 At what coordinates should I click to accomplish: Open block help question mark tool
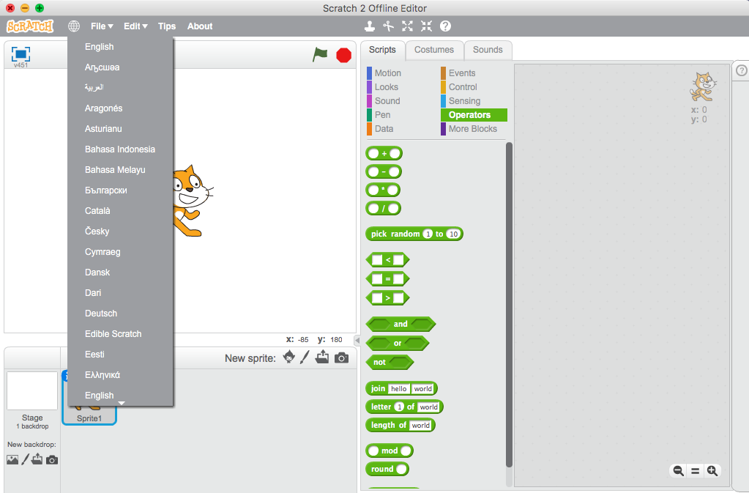pyautogui.click(x=445, y=26)
